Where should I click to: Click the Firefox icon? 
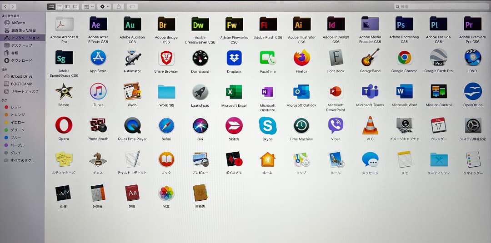[302, 58]
